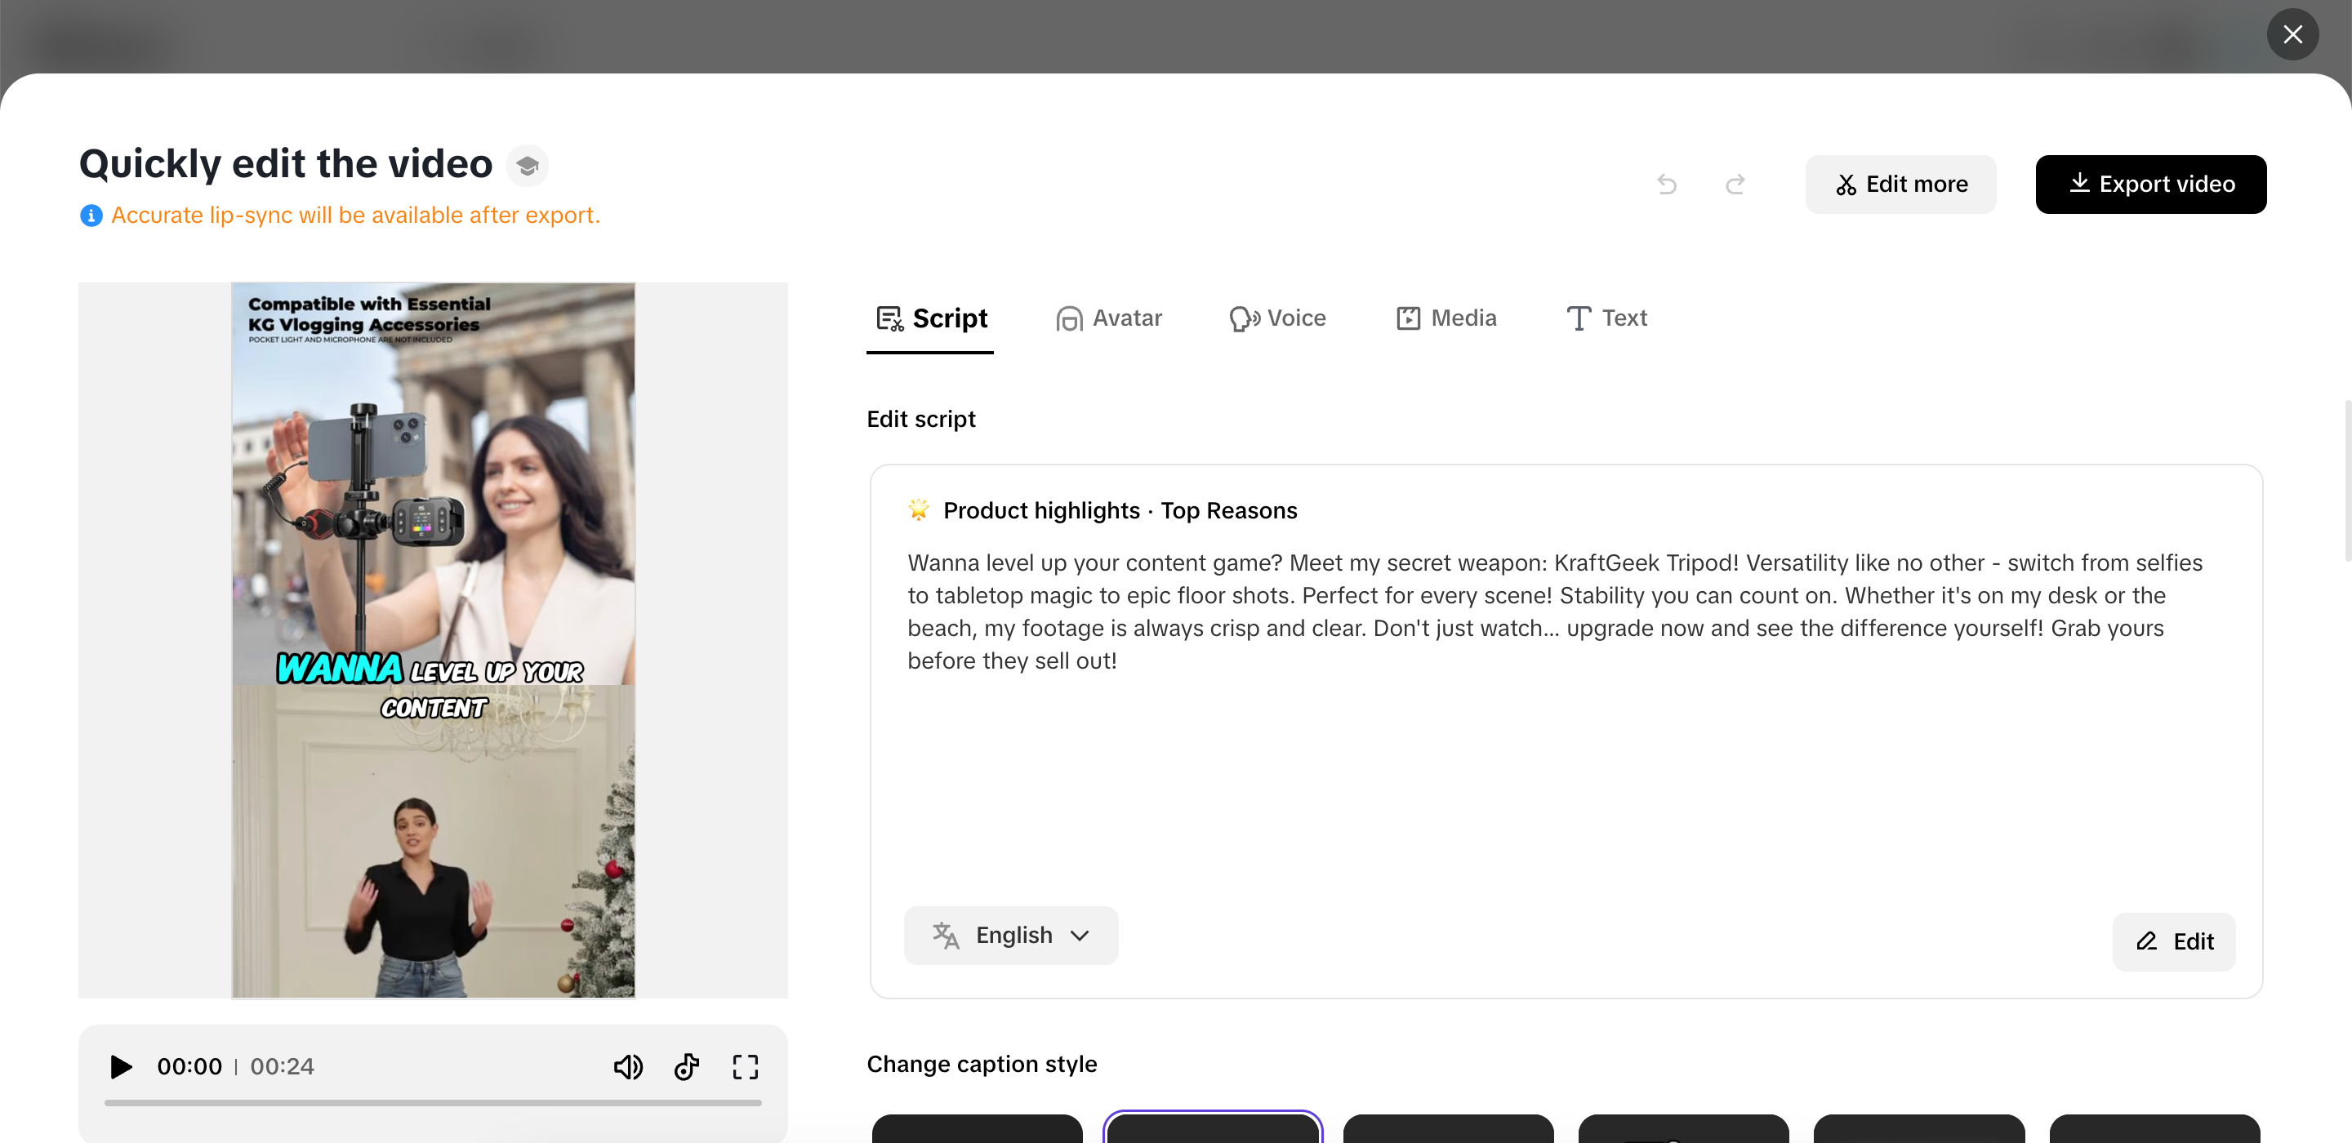This screenshot has height=1143, width=2352.
Task: Click the video progress bar
Action: coord(433,1102)
